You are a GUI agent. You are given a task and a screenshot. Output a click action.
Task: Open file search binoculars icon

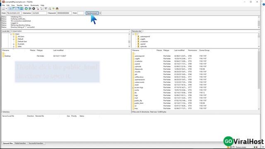click(57, 8)
